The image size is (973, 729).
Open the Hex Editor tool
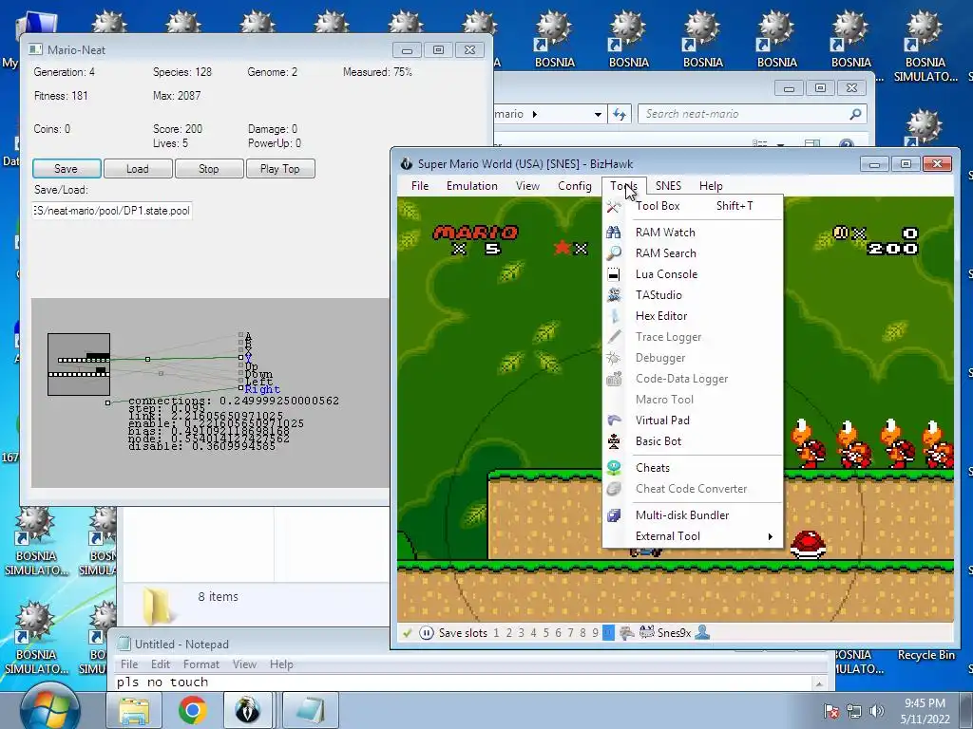tap(693, 316)
